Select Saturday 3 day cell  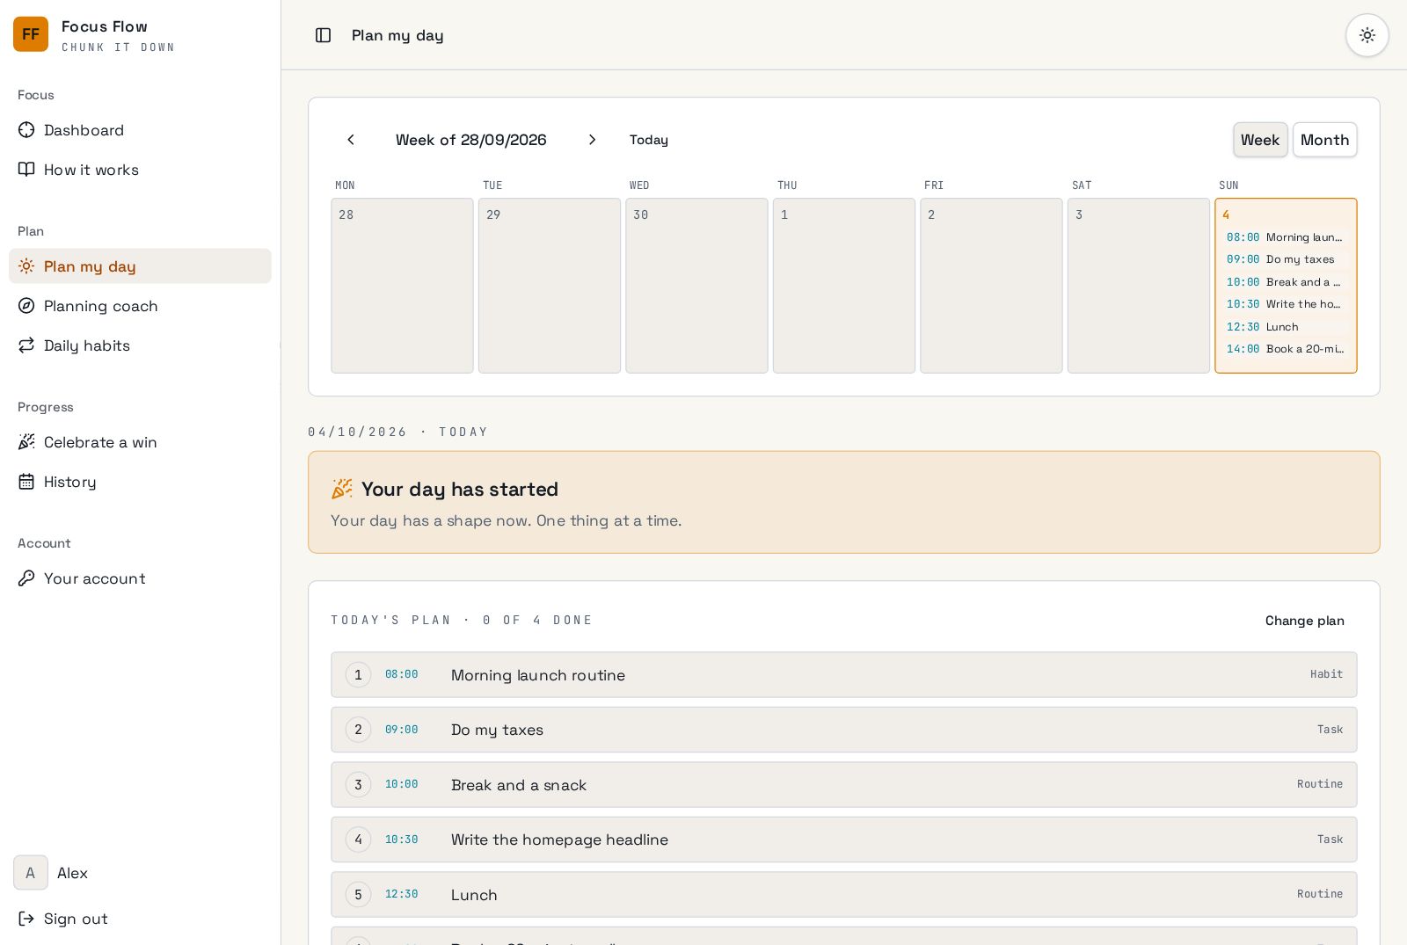tap(1139, 286)
